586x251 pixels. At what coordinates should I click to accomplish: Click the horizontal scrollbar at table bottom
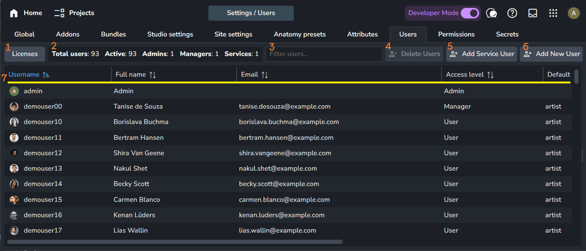point(175,242)
